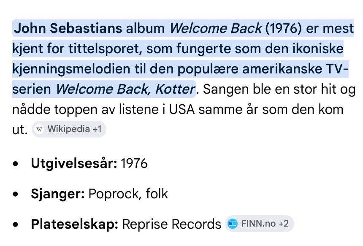Click the word 'USA' in the paragraph
Viewport: 363px width, 246px height.
182,109
